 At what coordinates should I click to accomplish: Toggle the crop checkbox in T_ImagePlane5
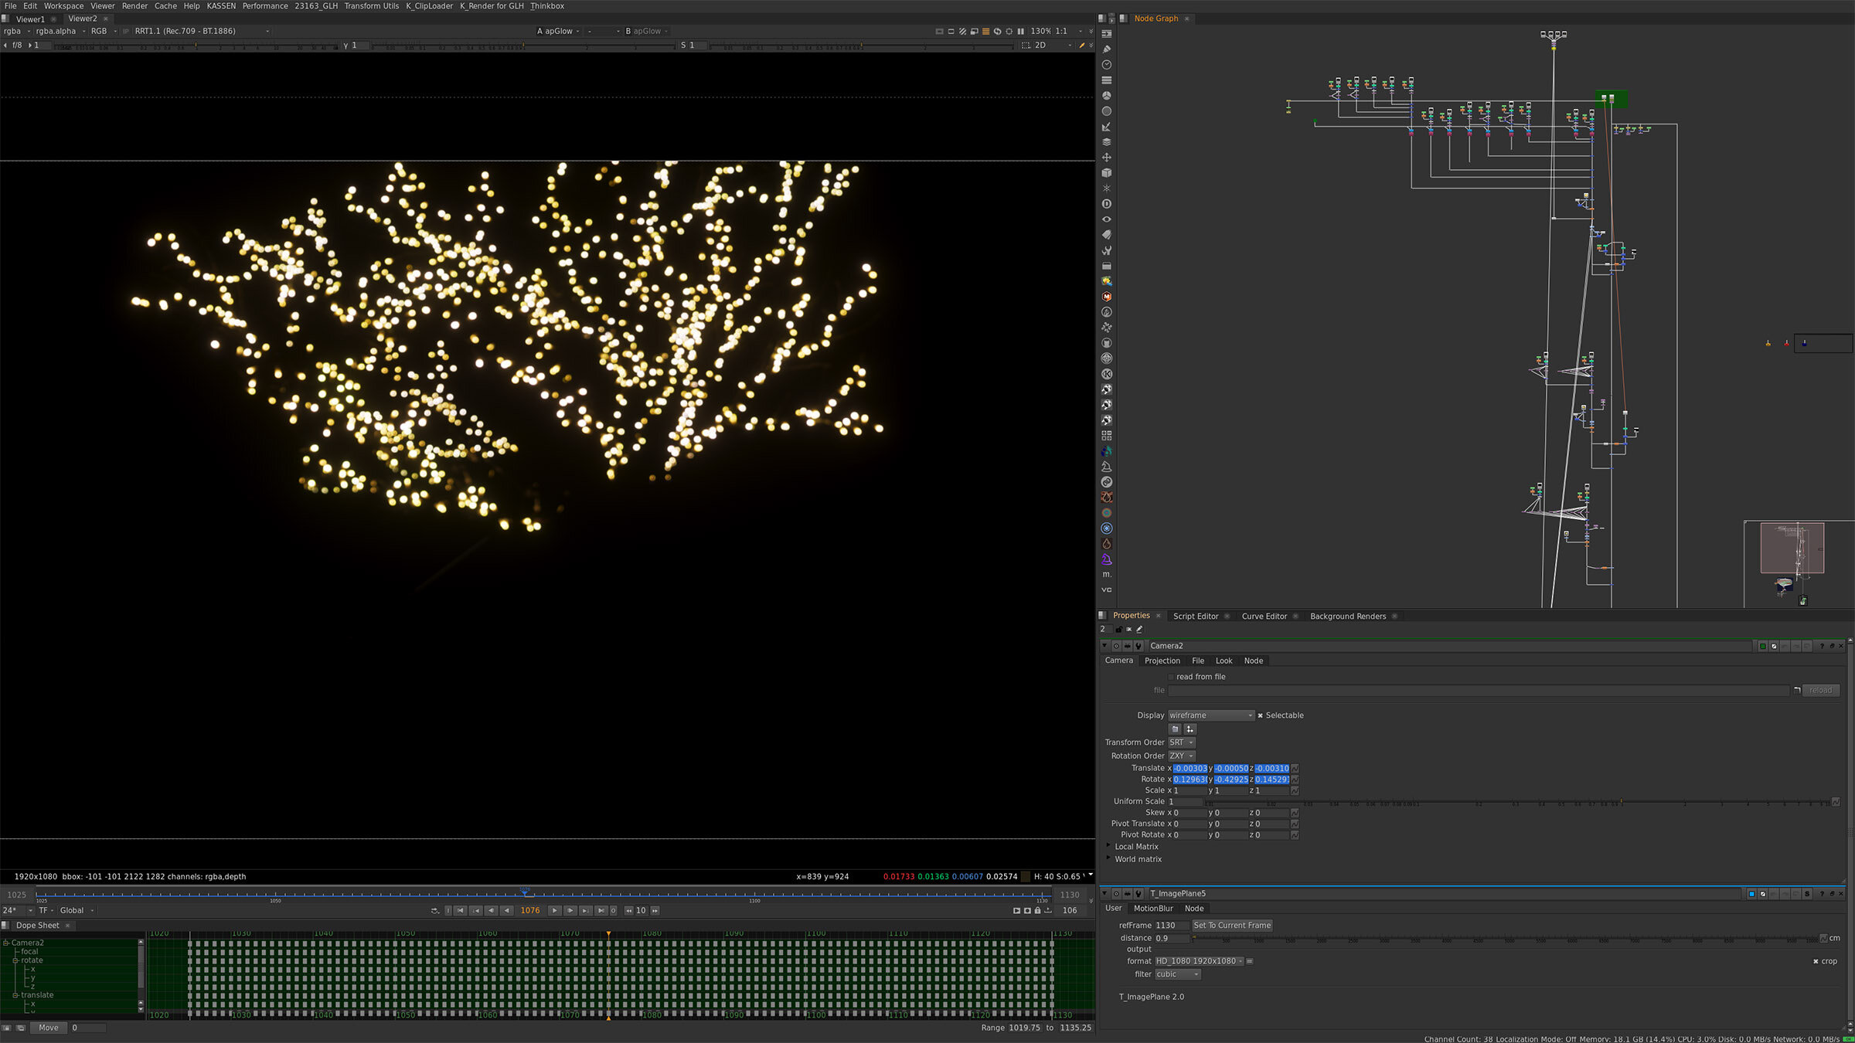click(1816, 961)
